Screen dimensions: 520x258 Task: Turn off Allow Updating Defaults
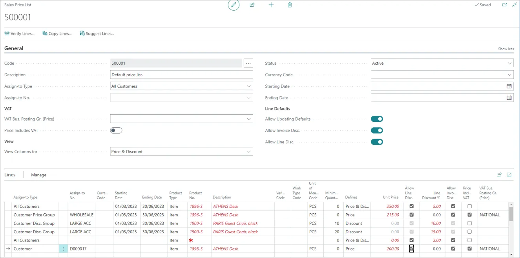(x=377, y=119)
